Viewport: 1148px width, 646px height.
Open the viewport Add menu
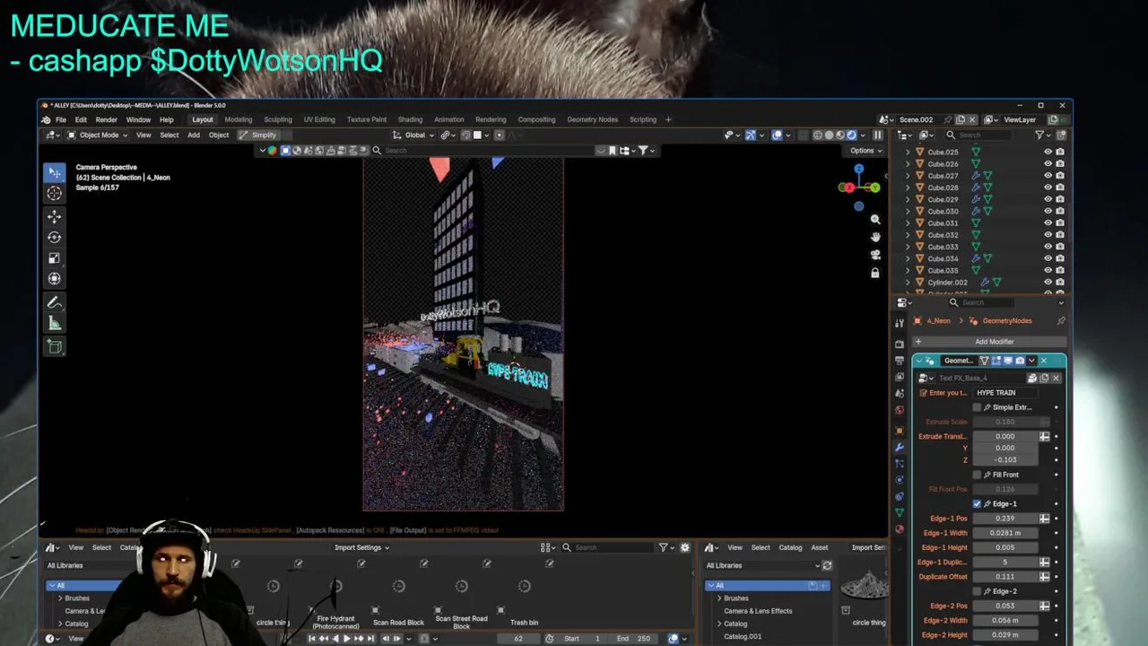click(194, 135)
